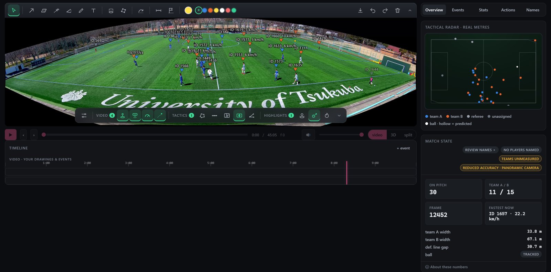Viewport: 551px width, 272px height.
Task: Pick the blue color swatch
Action: (x=205, y=10)
